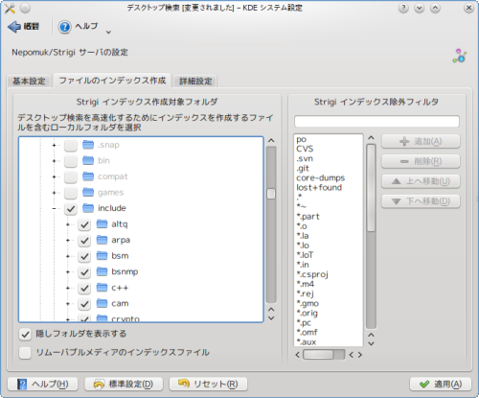Click the wrench system settings title icon
479x398 pixels.
pyautogui.click(x=10, y=9)
